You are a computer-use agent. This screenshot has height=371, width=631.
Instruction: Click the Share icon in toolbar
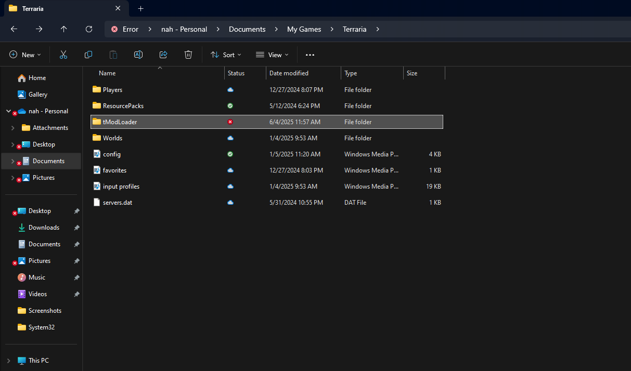163,55
